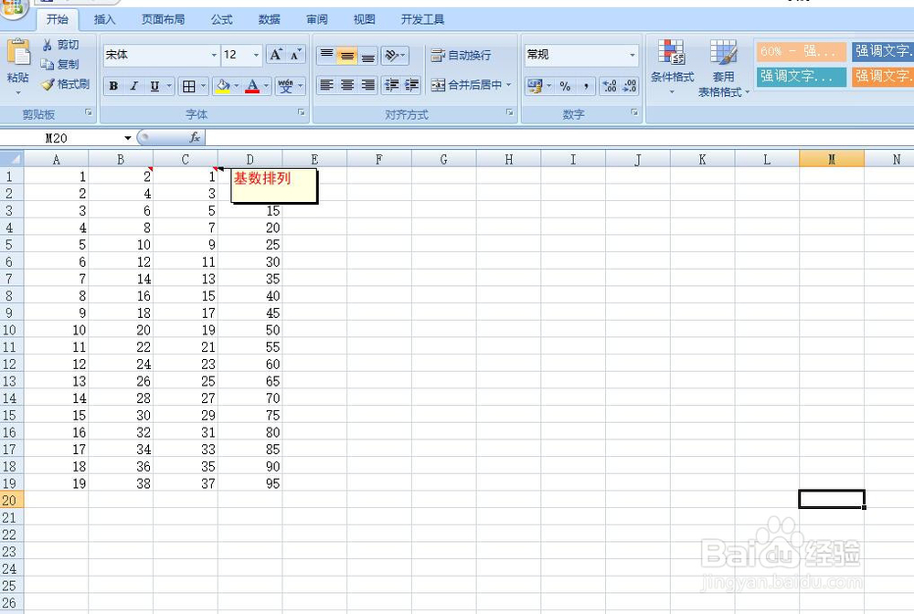Image resolution: width=914 pixels, height=614 pixels.
Task: Toggle underline formatting
Action: [x=154, y=86]
